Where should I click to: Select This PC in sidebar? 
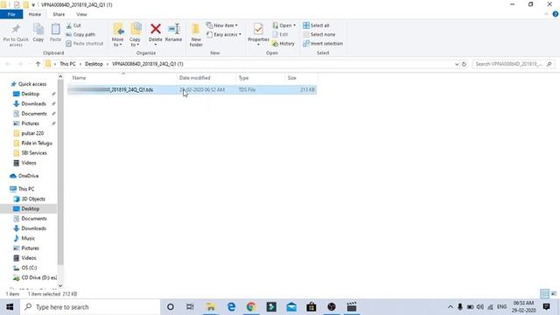click(22, 189)
